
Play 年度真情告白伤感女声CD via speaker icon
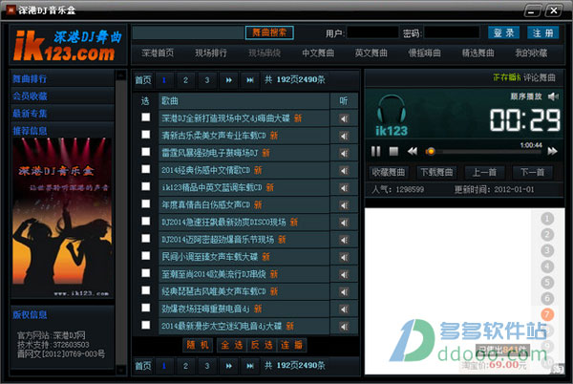[x=344, y=205]
